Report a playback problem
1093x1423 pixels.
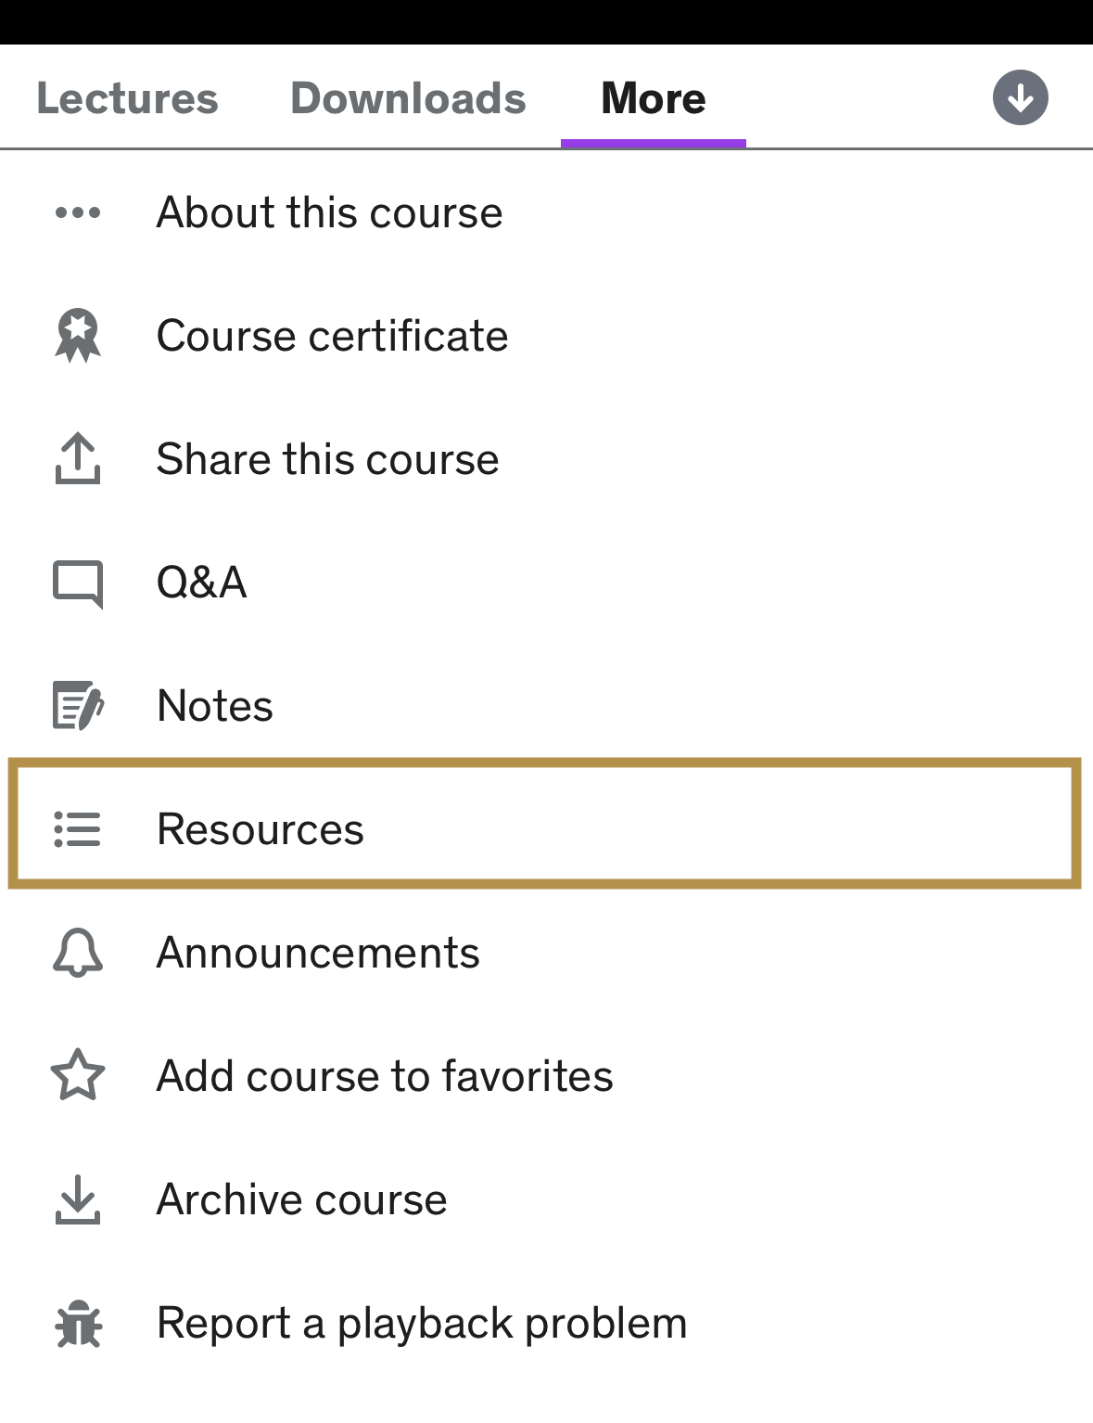(x=422, y=1323)
